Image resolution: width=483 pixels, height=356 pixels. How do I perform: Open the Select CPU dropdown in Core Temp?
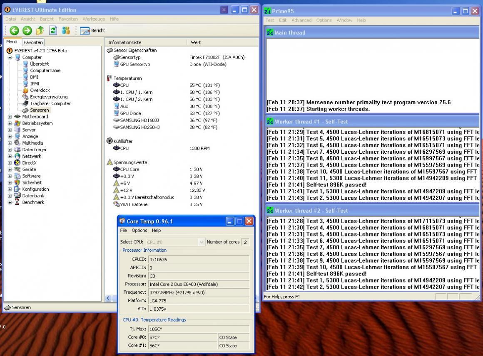click(x=175, y=242)
